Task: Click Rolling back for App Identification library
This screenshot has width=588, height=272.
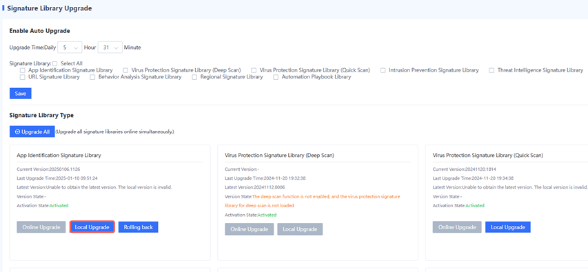Action: click(x=139, y=227)
